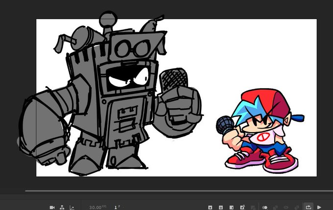Insert a blank keyframe with the hollow-dot icon
This screenshot has height=210, width=333.
221,207
